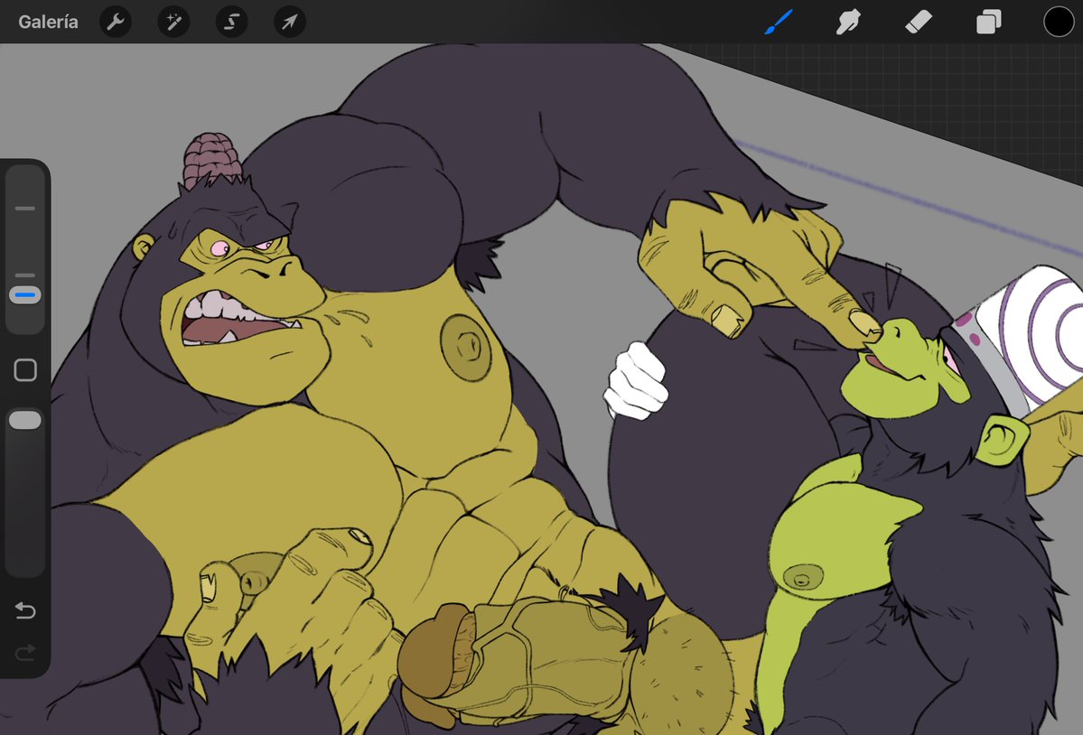The width and height of the screenshot is (1083, 735).
Task: Select the Brush tool
Action: (779, 22)
